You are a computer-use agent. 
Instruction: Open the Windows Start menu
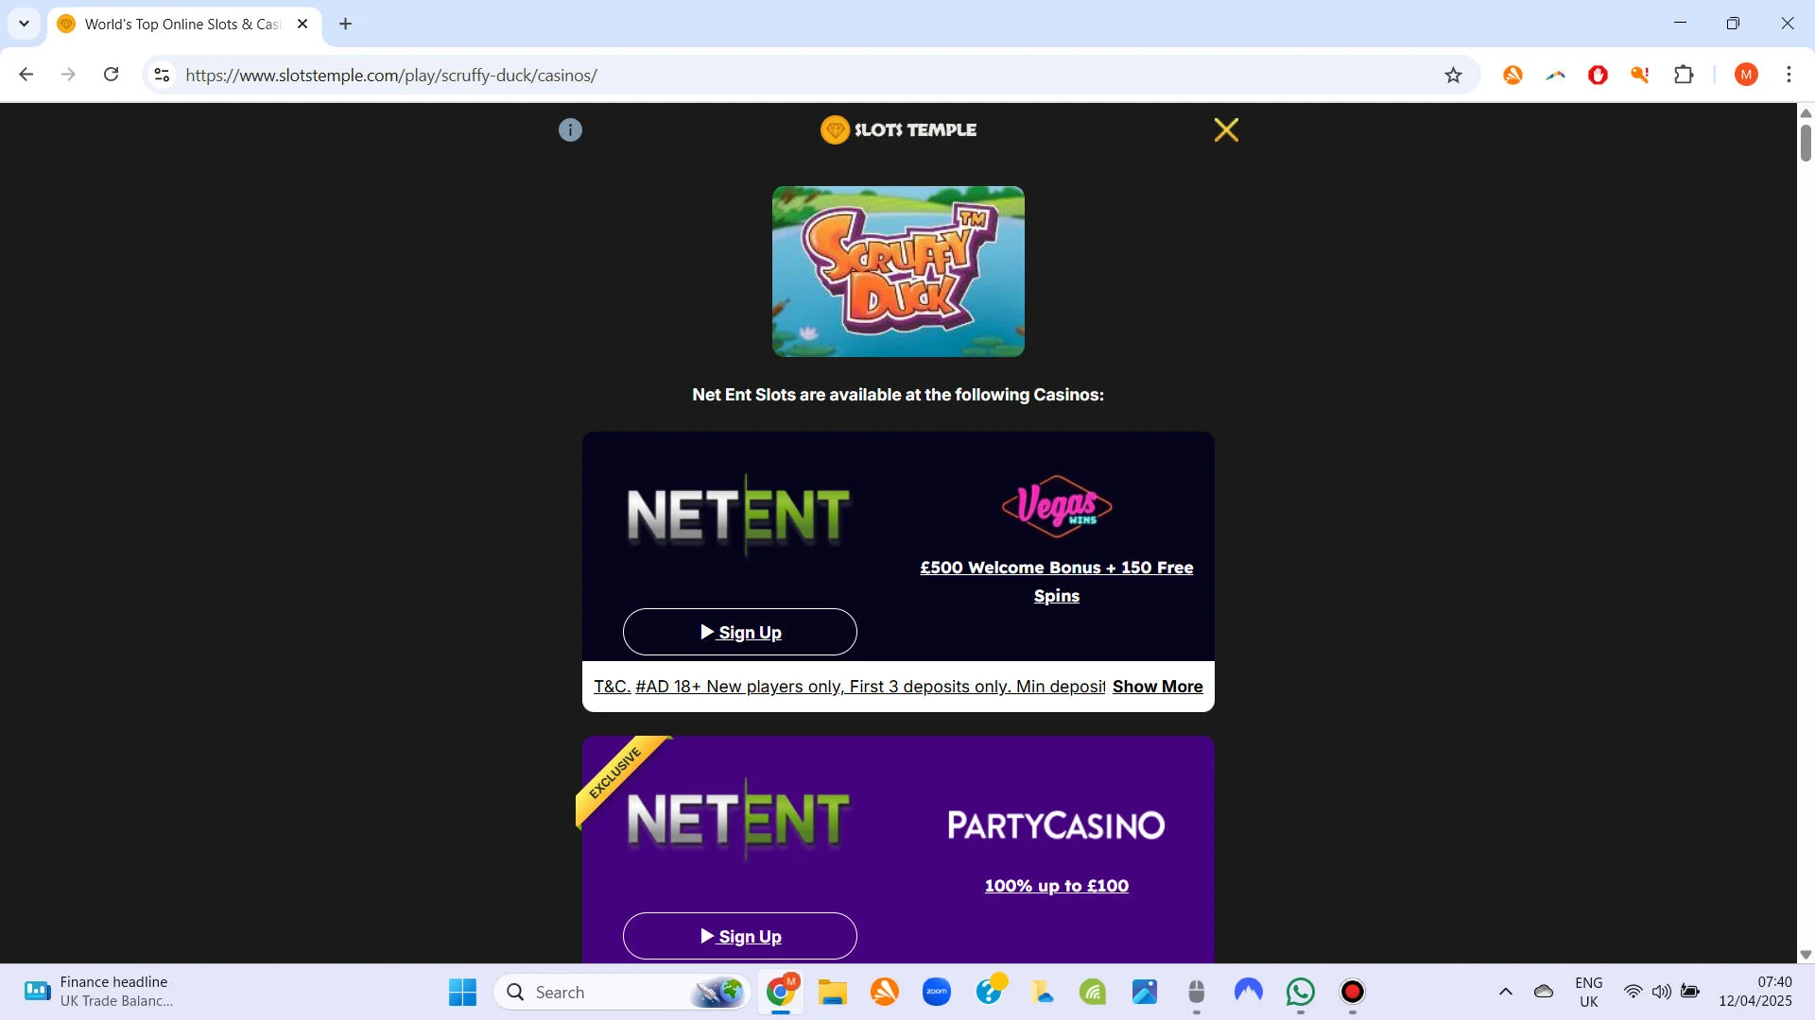point(462,992)
